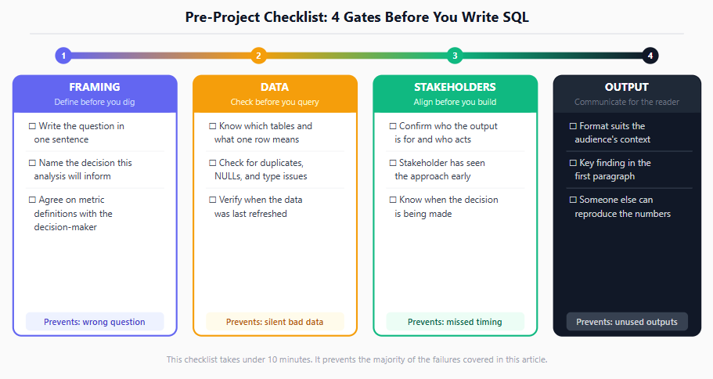
Task: Click step 1 circle marker
Action: coord(63,56)
